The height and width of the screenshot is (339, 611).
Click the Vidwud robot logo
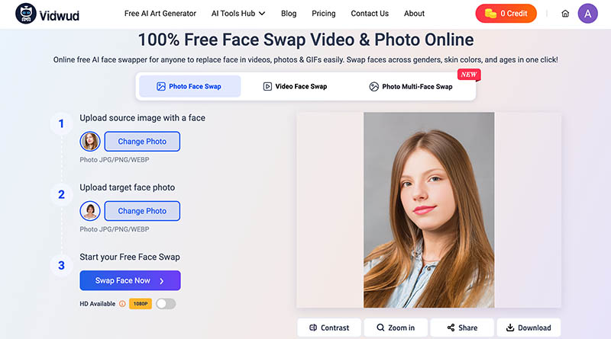26,14
